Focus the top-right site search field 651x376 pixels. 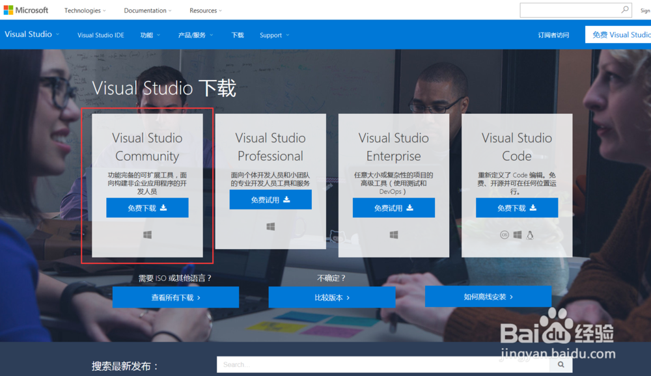point(576,10)
